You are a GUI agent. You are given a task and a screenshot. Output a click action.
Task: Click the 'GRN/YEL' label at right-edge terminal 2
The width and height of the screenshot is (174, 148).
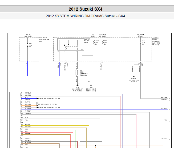[164, 100]
